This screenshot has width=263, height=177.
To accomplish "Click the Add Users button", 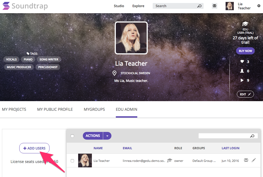I will pos(34,148).
